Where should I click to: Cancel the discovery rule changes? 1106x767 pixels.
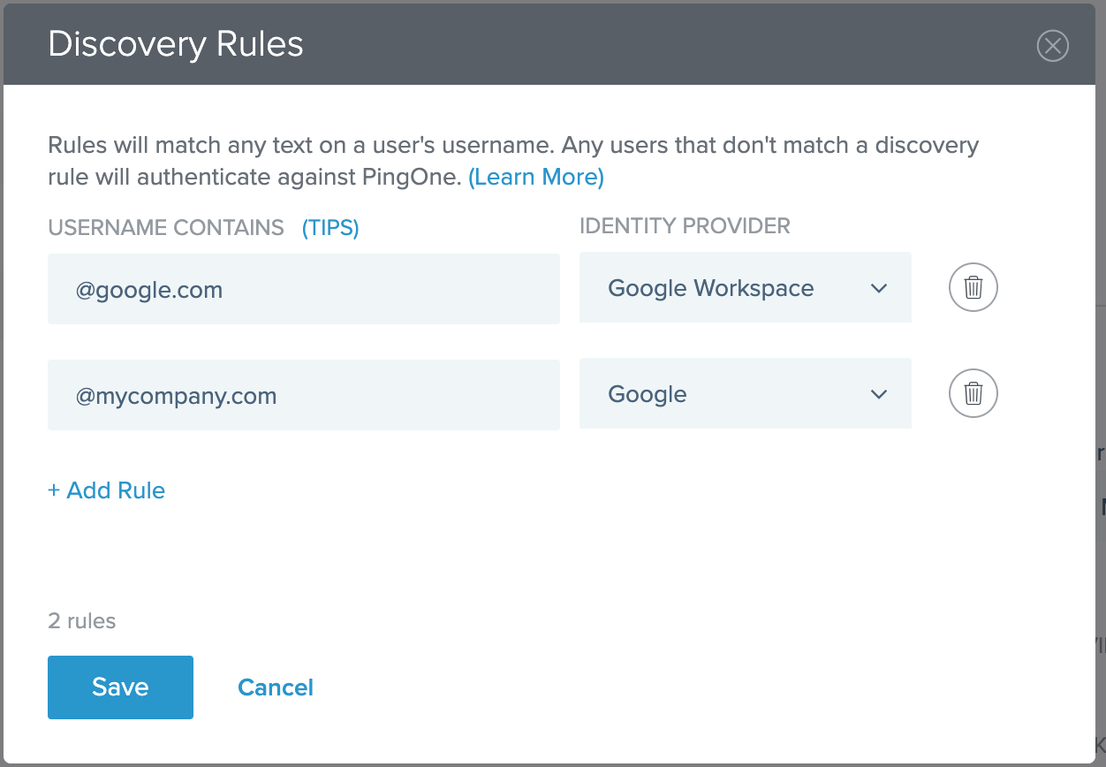point(276,687)
